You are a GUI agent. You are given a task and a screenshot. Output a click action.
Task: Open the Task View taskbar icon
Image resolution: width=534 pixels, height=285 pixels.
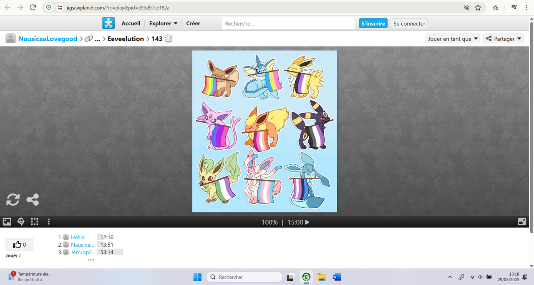tap(290, 277)
